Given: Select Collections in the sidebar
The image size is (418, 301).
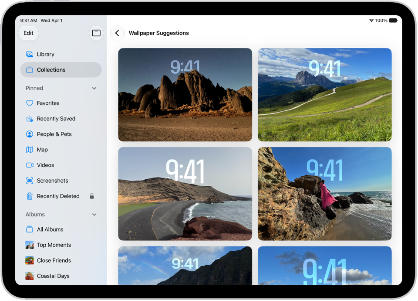Looking at the screenshot, I should click(61, 70).
